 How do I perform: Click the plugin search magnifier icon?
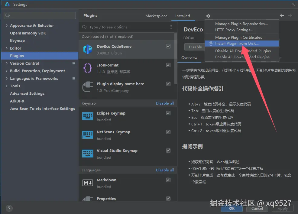coord(84,27)
